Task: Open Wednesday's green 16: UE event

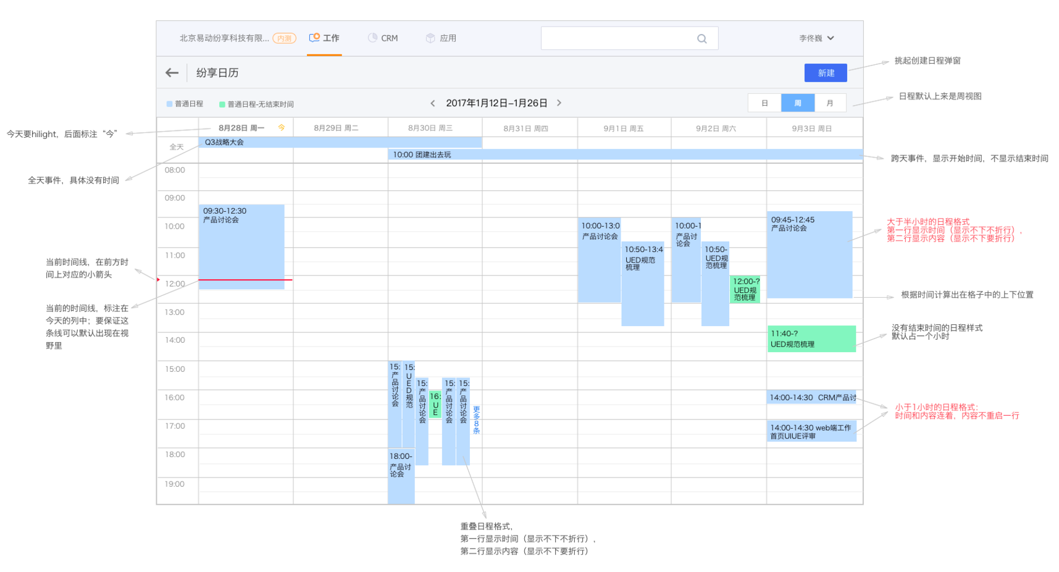Action: (435, 404)
